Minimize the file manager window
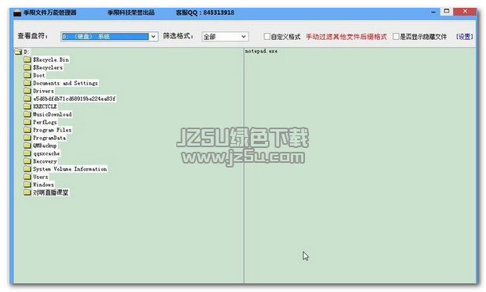Screen dimensions: 486x292 pos(433,12)
